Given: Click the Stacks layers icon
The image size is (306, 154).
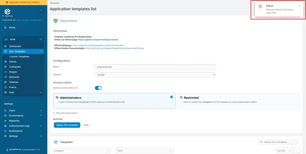Looking at the screenshot, I should [x=5, y=62].
